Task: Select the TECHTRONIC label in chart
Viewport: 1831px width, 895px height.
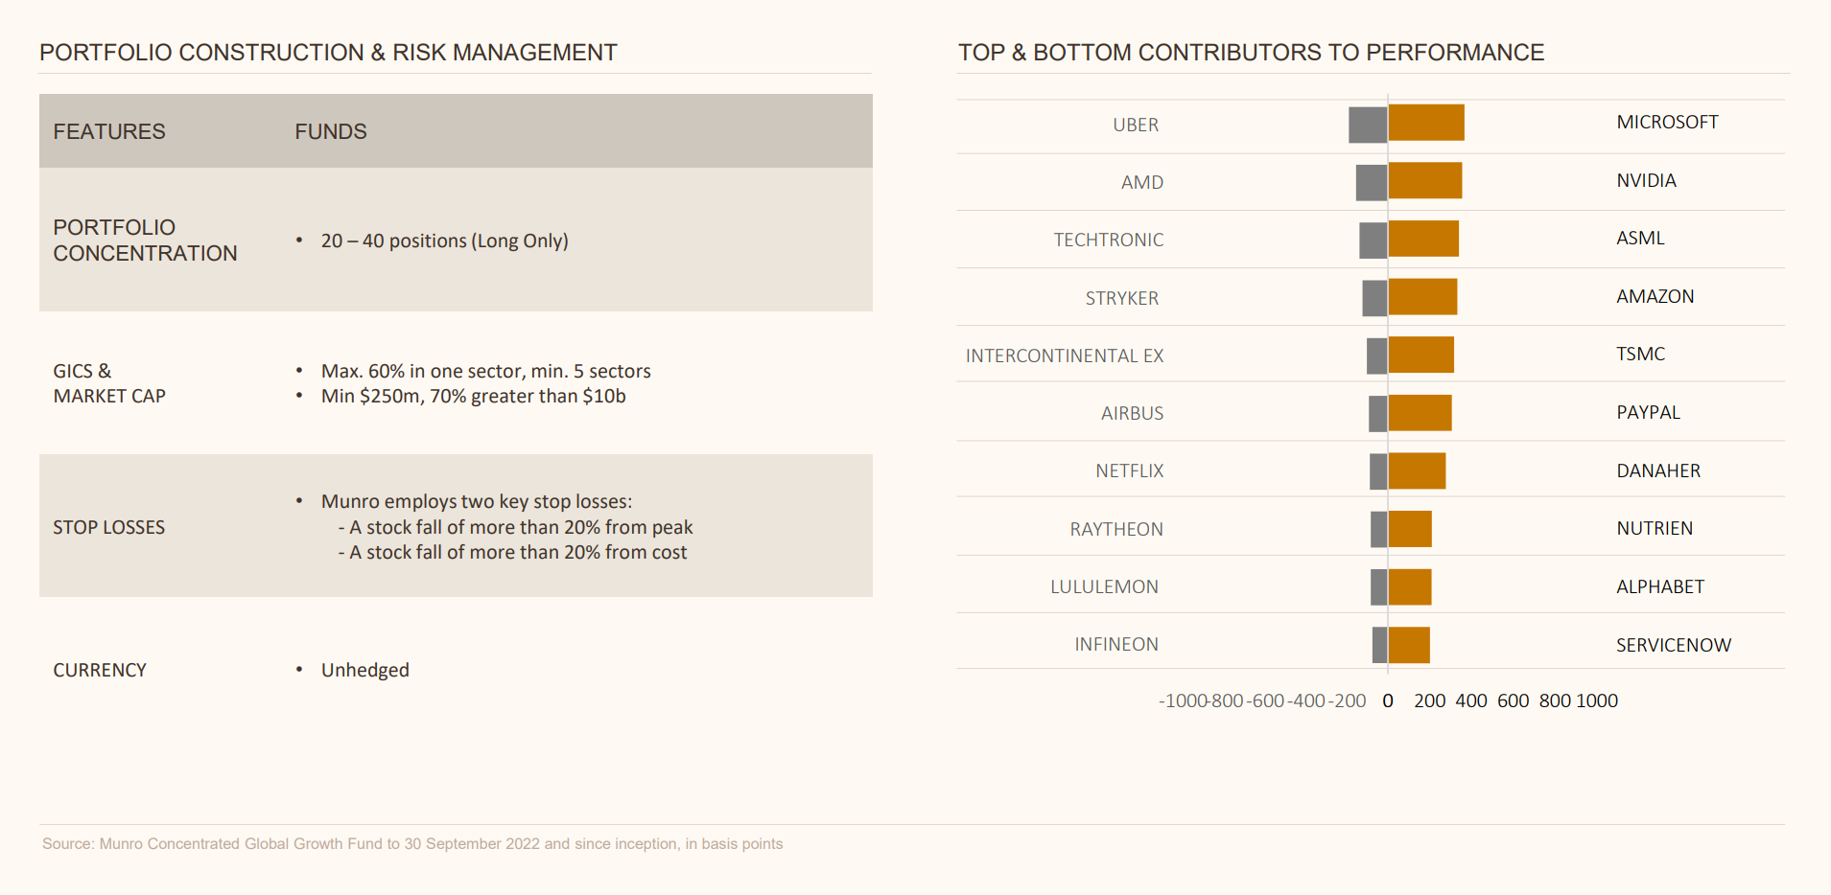Action: click(x=1108, y=240)
